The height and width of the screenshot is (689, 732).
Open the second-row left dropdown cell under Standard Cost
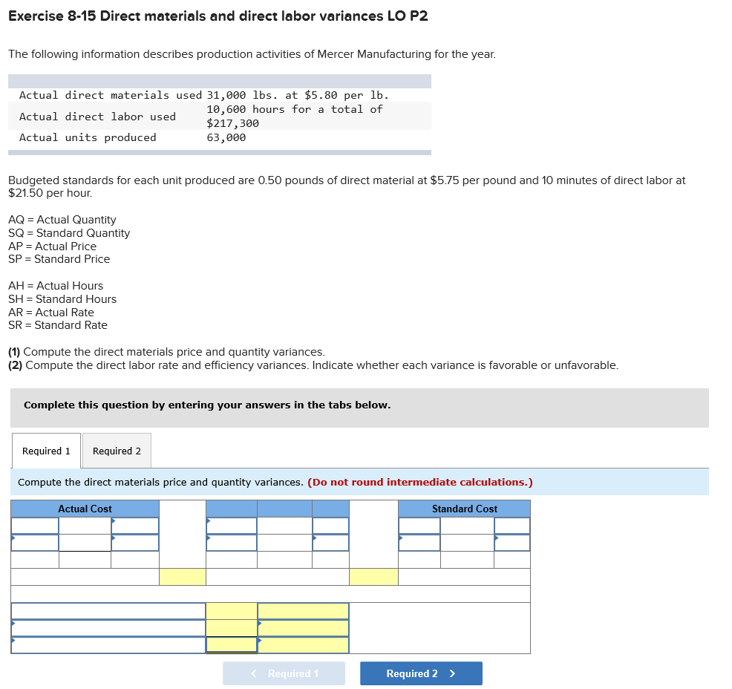click(419, 543)
